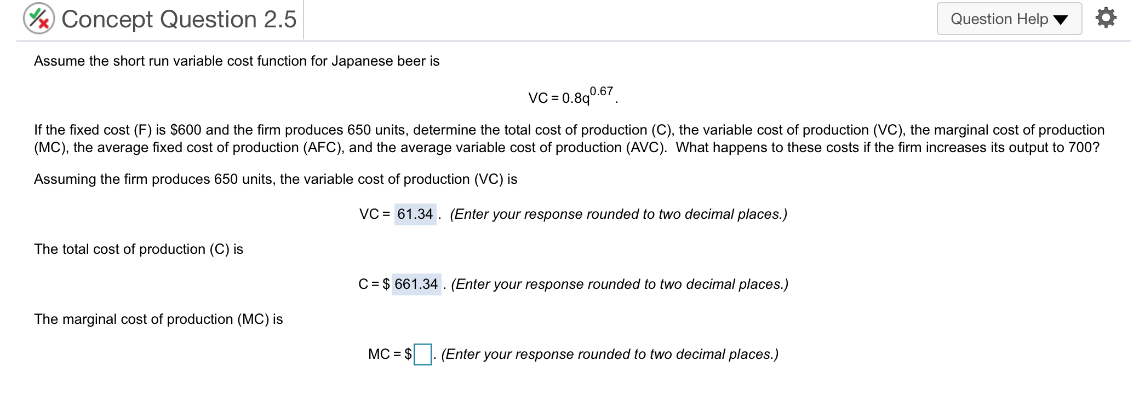Click the Question Help button
Viewport: 1145px width, 407px height.
(1009, 18)
